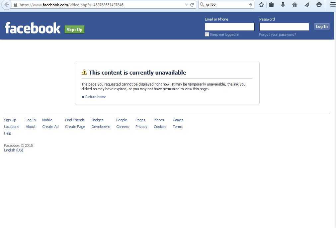Open the bookmarks list icon
Image resolution: width=336 pixels, height=228 pixels.
point(271,5)
